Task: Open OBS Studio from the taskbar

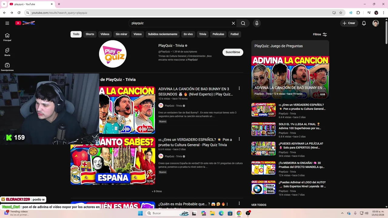Action: point(248,213)
